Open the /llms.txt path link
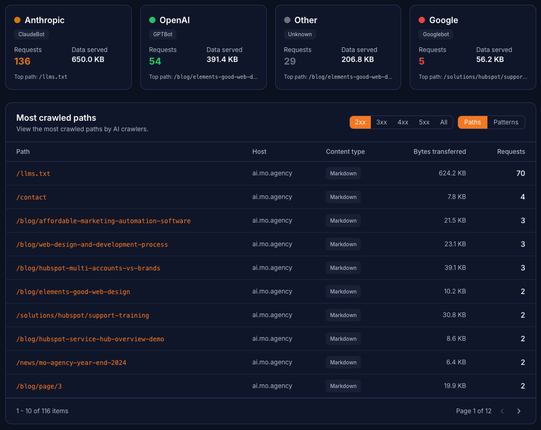Image resolution: width=541 pixels, height=430 pixels. [33, 173]
